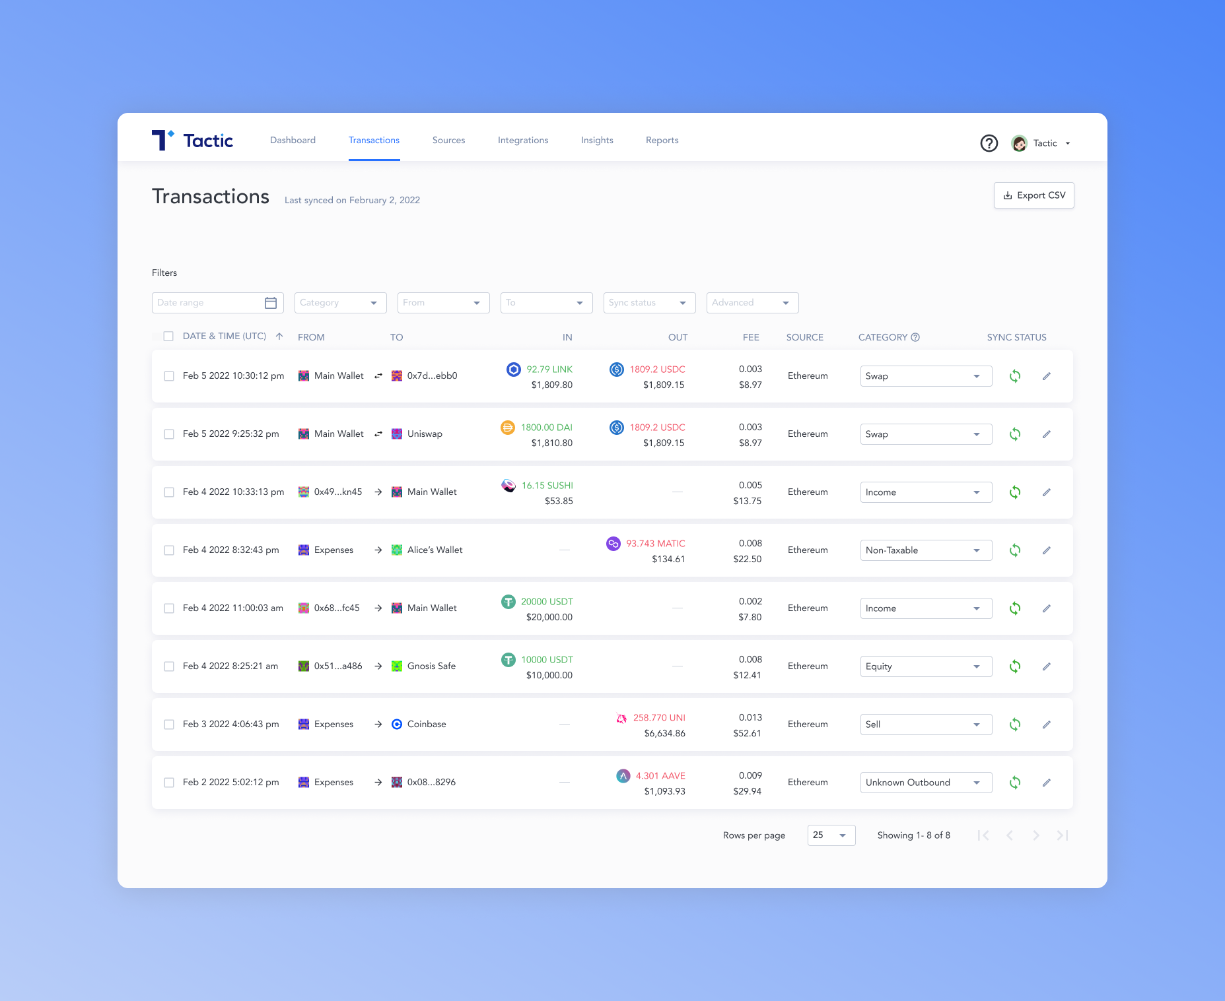
Task: Open the Non-Taxable category dropdown
Action: pos(926,550)
